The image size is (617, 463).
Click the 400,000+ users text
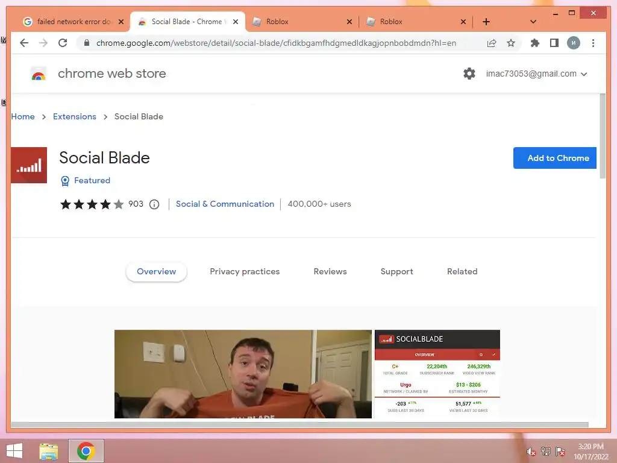(x=319, y=204)
